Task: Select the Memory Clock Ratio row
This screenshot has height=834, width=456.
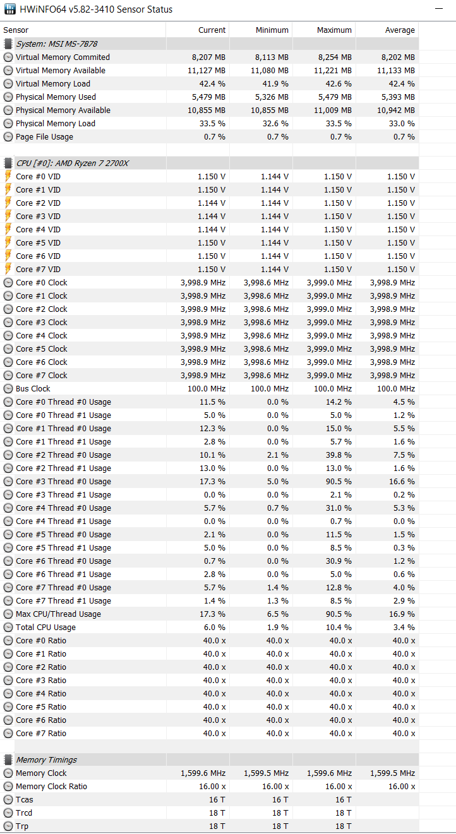Action: coord(209,786)
